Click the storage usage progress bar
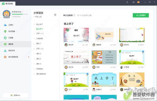 [20, 14]
